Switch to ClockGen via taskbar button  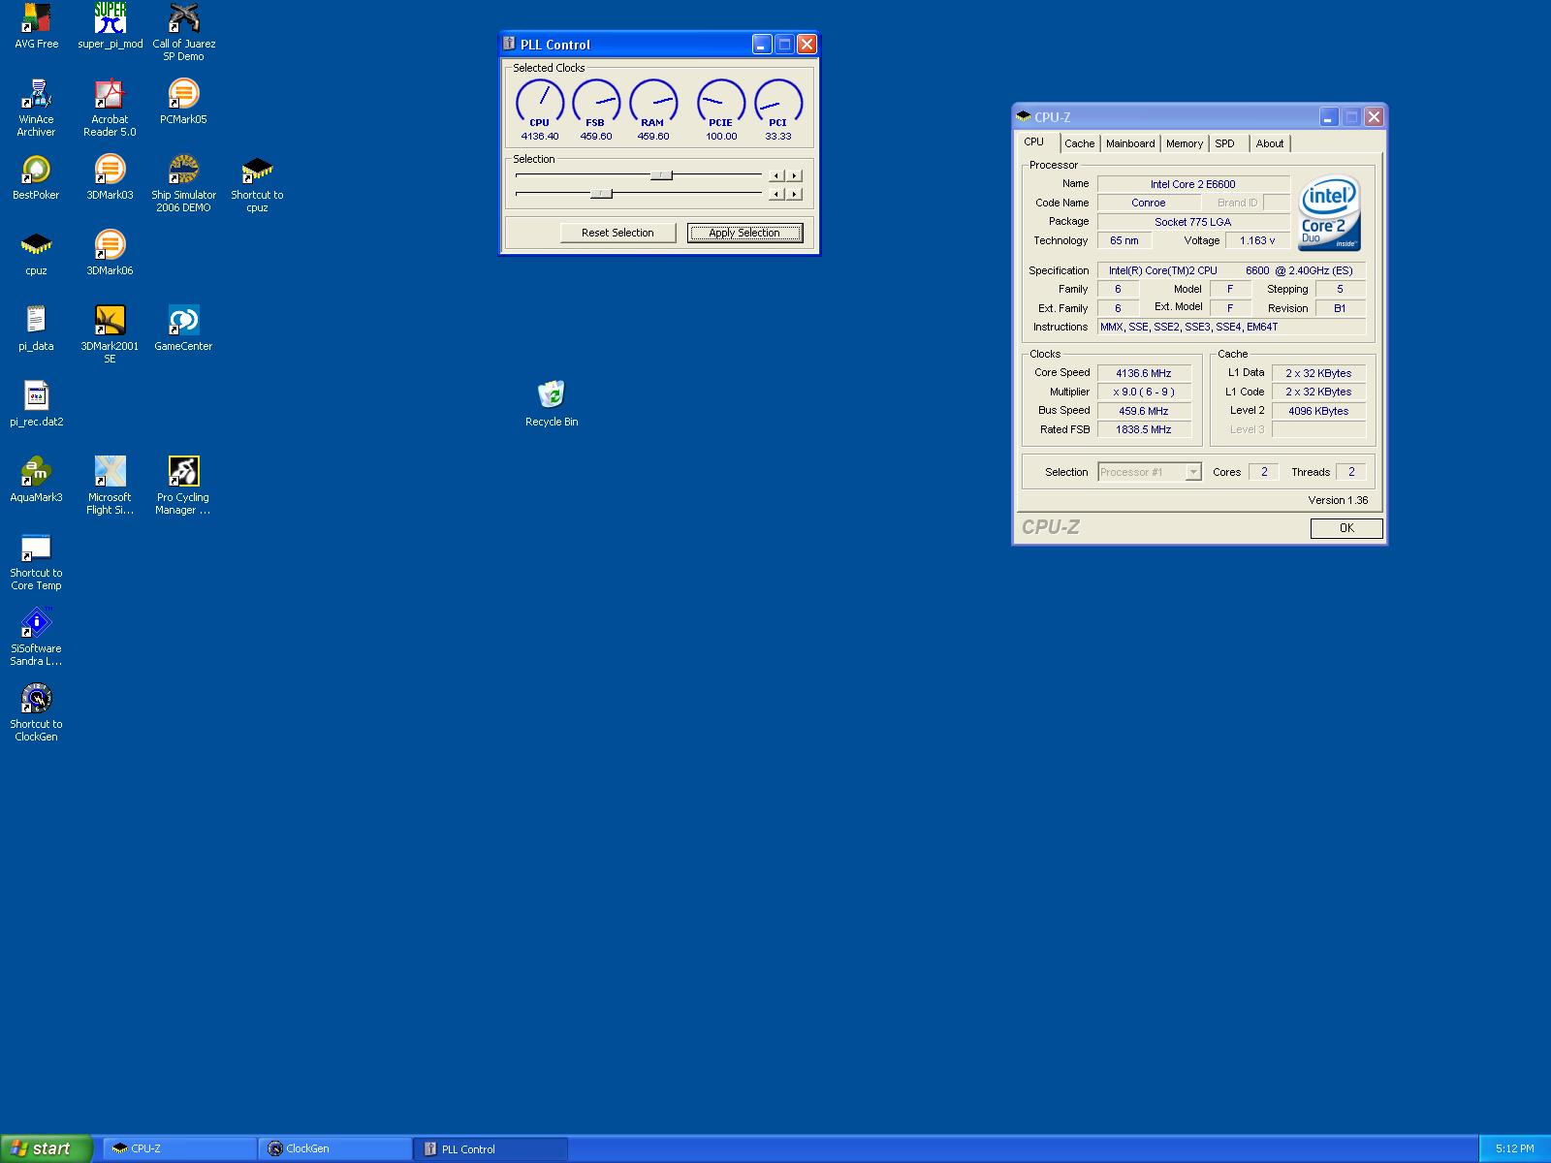[x=335, y=1148]
